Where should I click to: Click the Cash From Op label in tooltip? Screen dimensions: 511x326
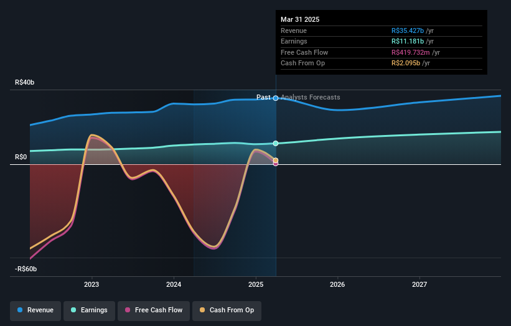click(x=302, y=63)
